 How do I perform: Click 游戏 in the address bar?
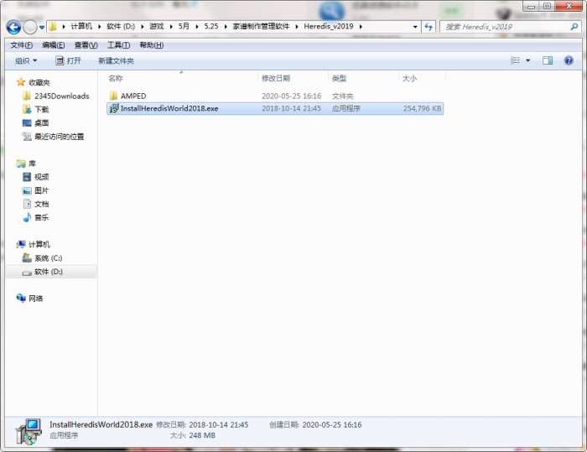click(x=157, y=26)
